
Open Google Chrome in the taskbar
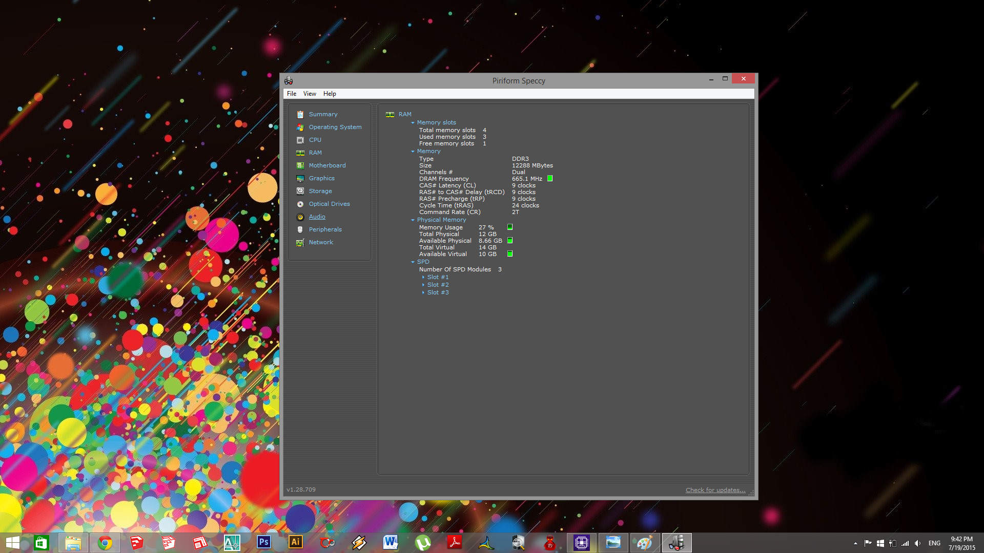pos(105,542)
